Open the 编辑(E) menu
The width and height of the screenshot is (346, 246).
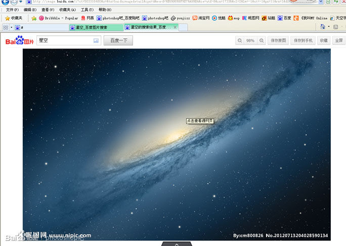tap(30, 10)
